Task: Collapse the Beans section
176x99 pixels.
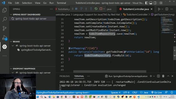Action: point(11,42)
